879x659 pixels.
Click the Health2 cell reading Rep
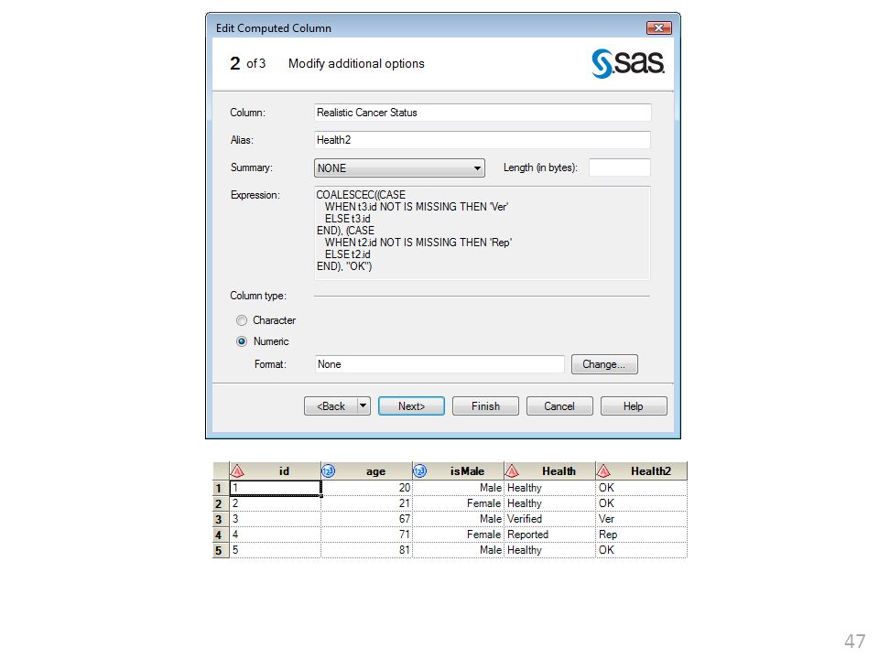[x=641, y=535]
